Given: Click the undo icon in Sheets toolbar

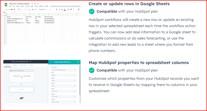Looking at the screenshot, I should (7, 9).
